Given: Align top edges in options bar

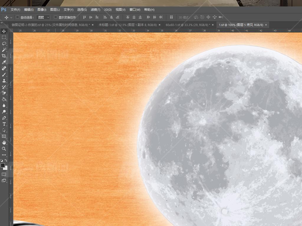Looking at the screenshot, I should (84, 17).
